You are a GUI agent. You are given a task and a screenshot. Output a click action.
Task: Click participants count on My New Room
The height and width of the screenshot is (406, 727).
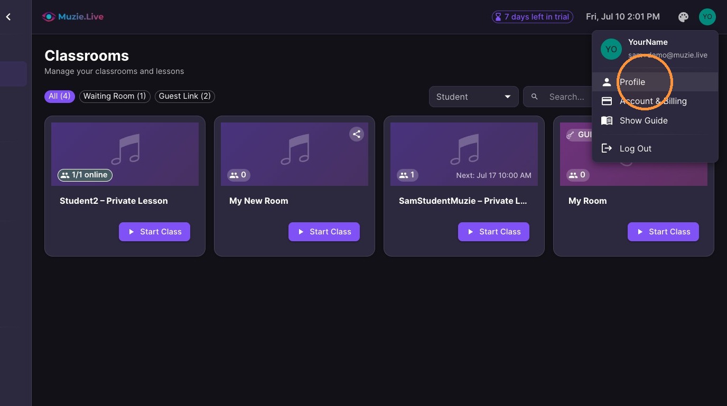coord(238,175)
